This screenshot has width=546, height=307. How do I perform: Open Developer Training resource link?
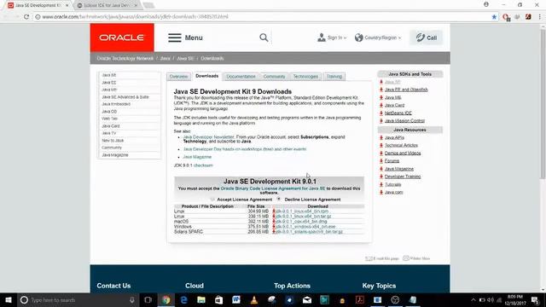(403, 177)
